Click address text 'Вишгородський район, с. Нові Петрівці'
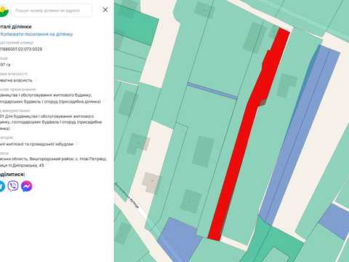Viewport: 349px width, 262px height. coord(68,159)
